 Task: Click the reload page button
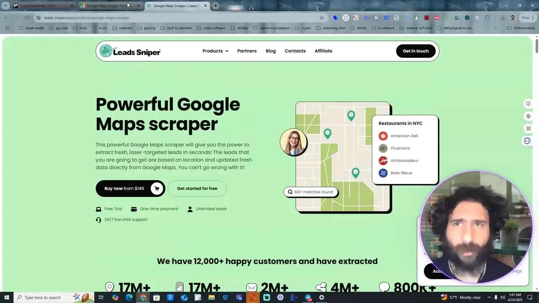26,18
